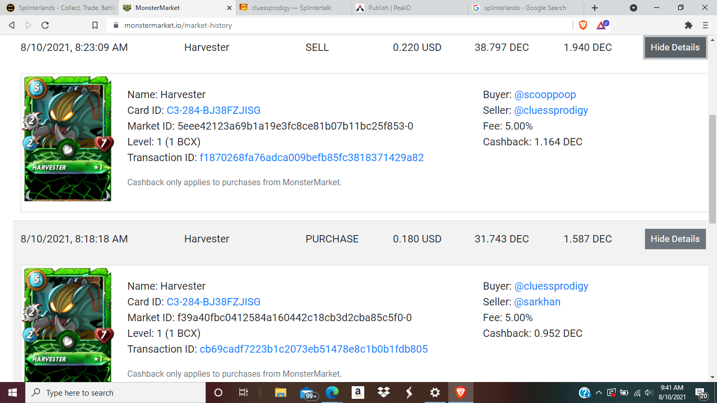
Task: Open the notification center with 20 badge
Action: point(702,393)
